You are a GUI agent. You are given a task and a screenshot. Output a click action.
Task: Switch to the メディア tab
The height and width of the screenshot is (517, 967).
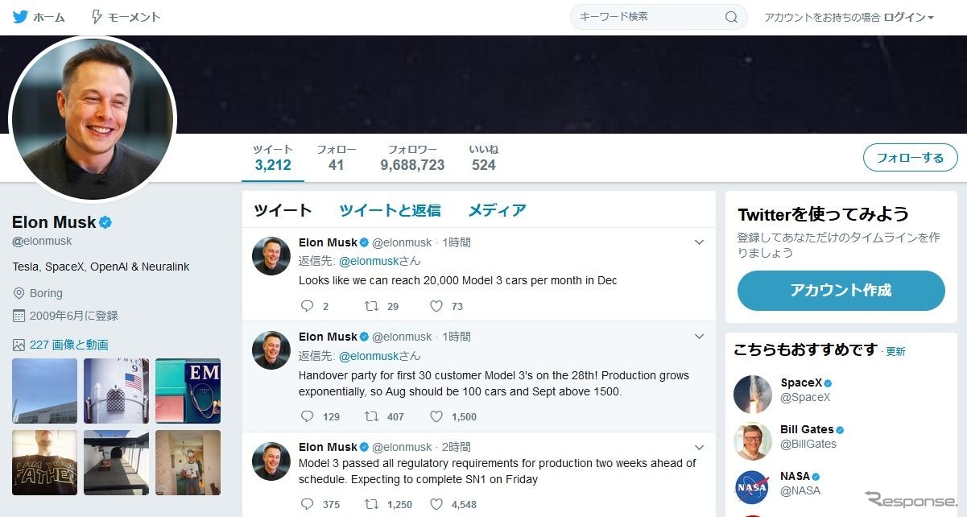point(497,210)
